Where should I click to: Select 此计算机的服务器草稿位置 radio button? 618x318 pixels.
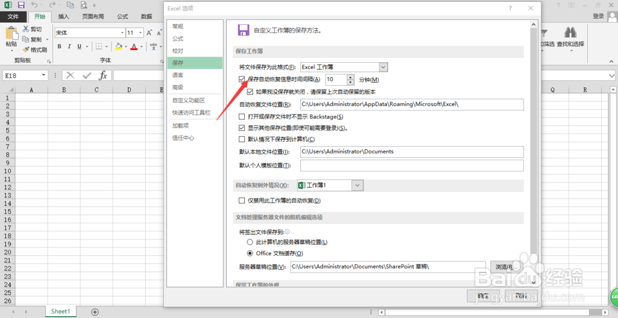250,242
